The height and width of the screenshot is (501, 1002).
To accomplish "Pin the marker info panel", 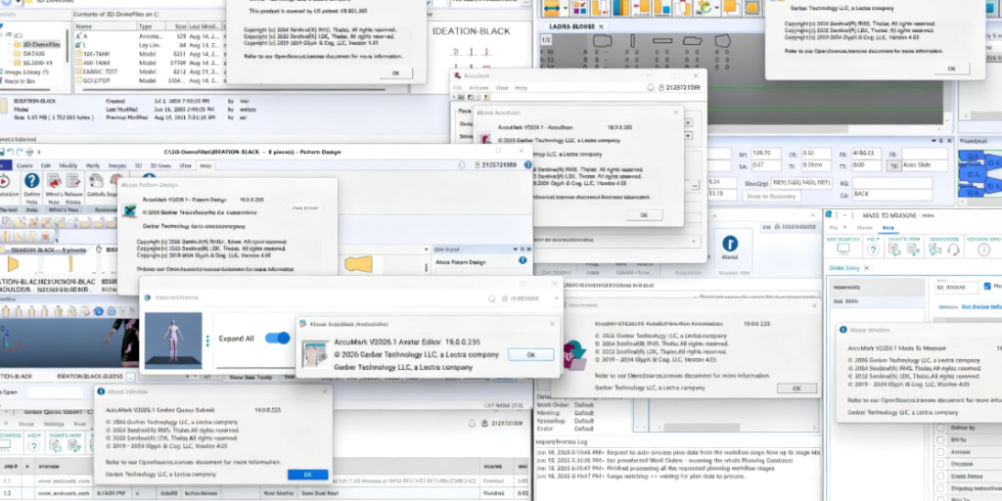I will coord(939,140).
